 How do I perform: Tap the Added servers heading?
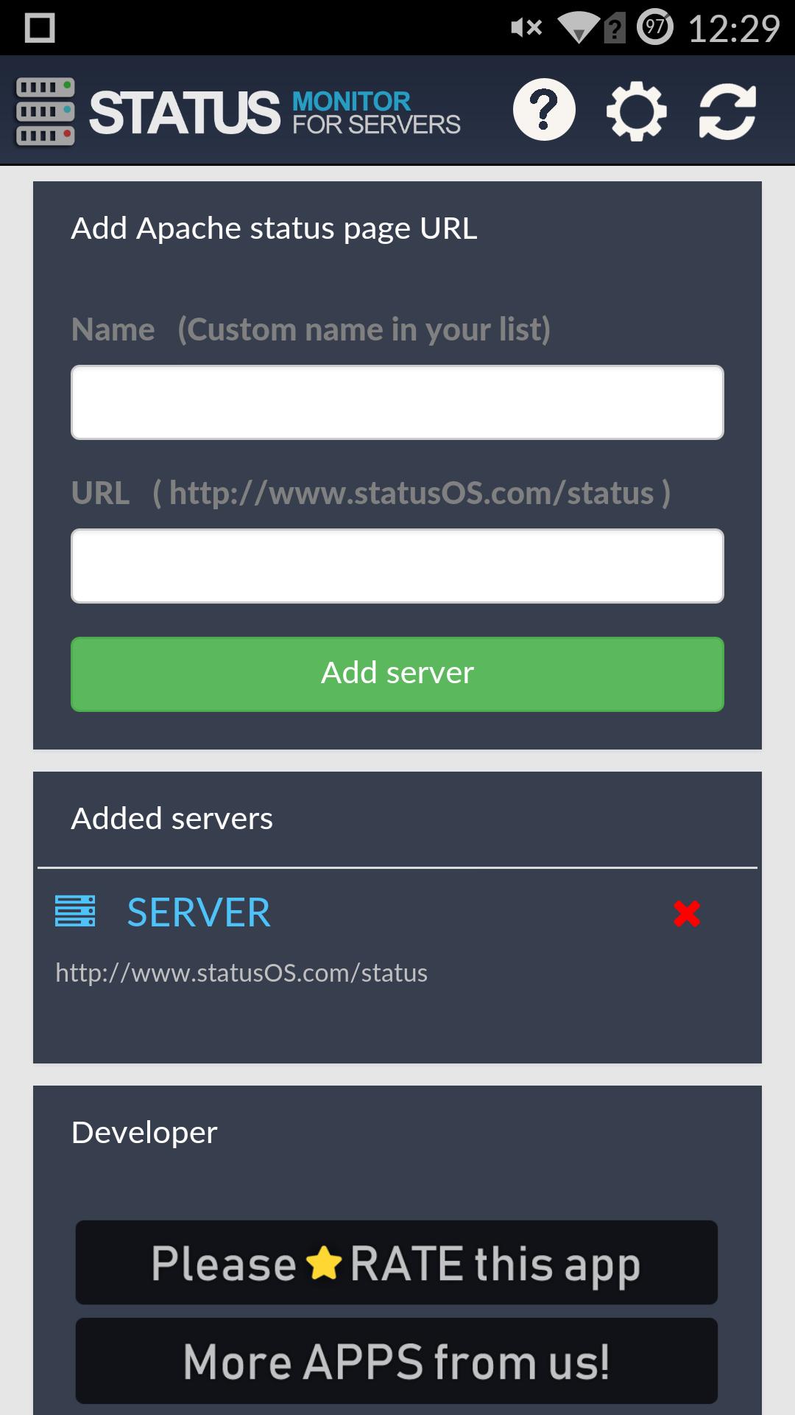coord(172,818)
